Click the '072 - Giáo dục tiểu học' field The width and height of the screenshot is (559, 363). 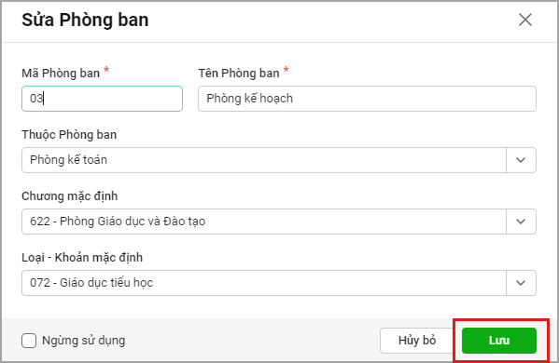point(264,283)
